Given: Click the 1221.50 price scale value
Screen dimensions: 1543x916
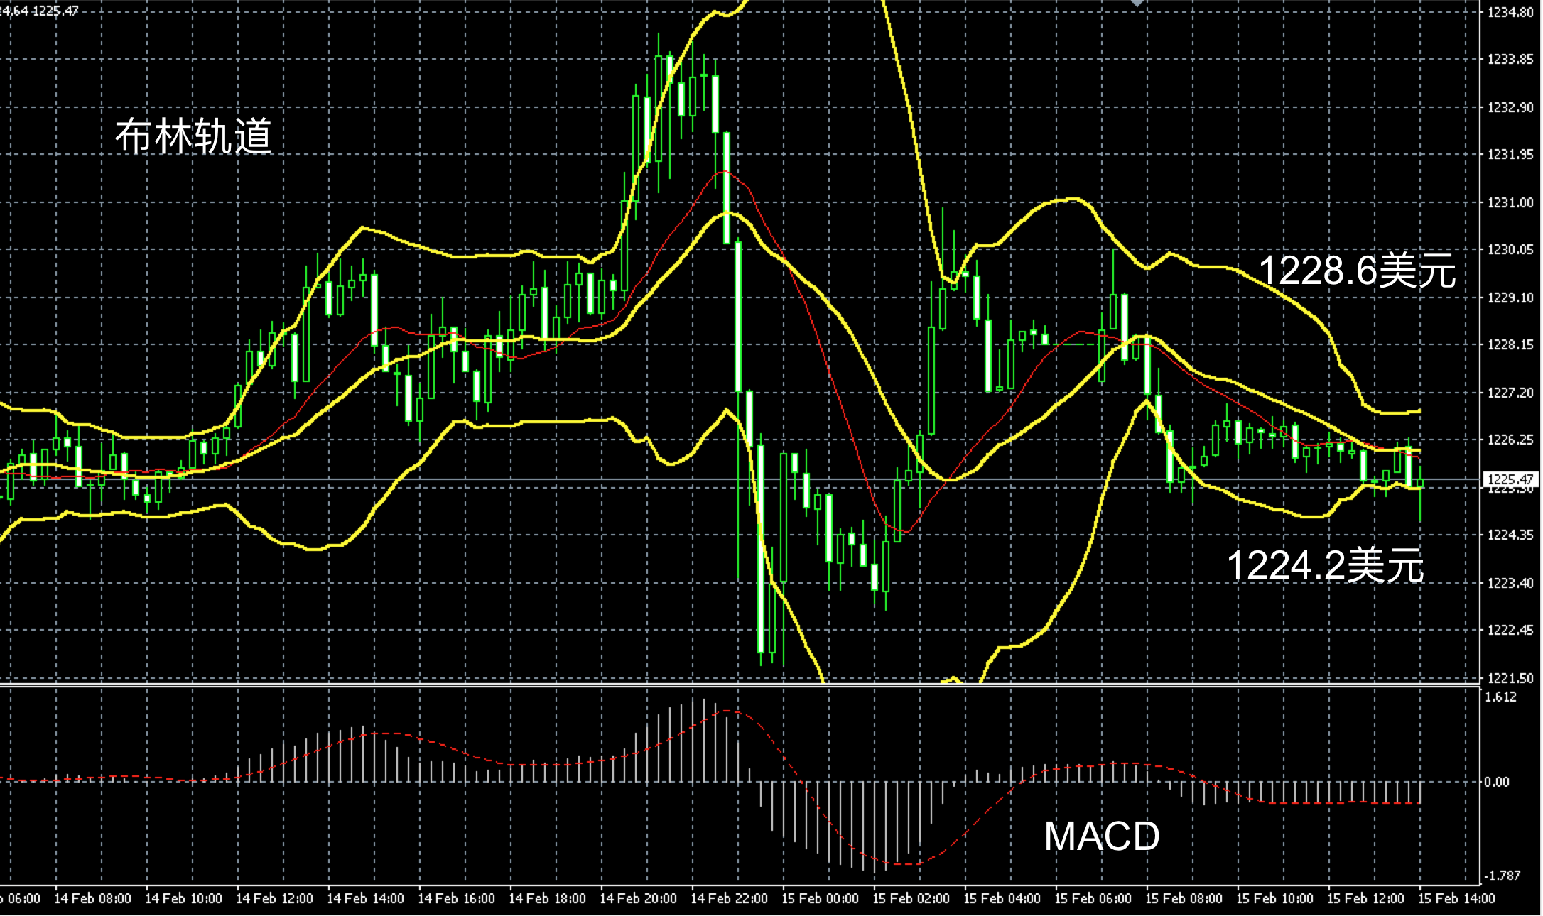Looking at the screenshot, I should click(x=1510, y=678).
